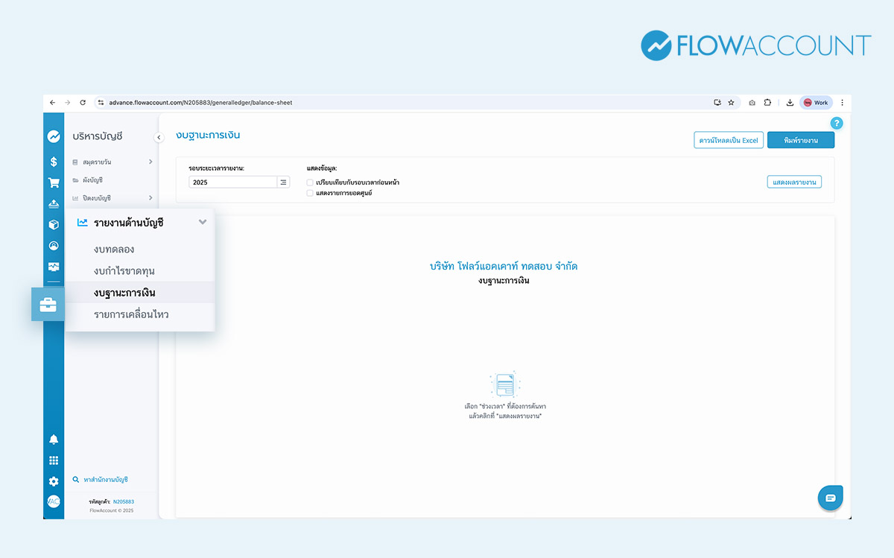Enable เปรียบเทียบกับรอบเวลาก่อนหน้า checkbox
894x558 pixels.
[x=310, y=183]
